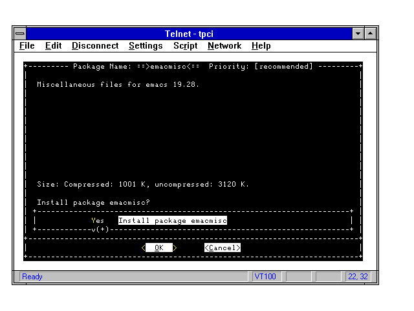Open the File menu
Screen dimensions: 414x311
[x=27, y=46]
